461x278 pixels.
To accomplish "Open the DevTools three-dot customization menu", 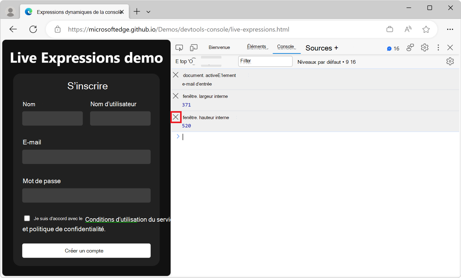I will (x=438, y=48).
